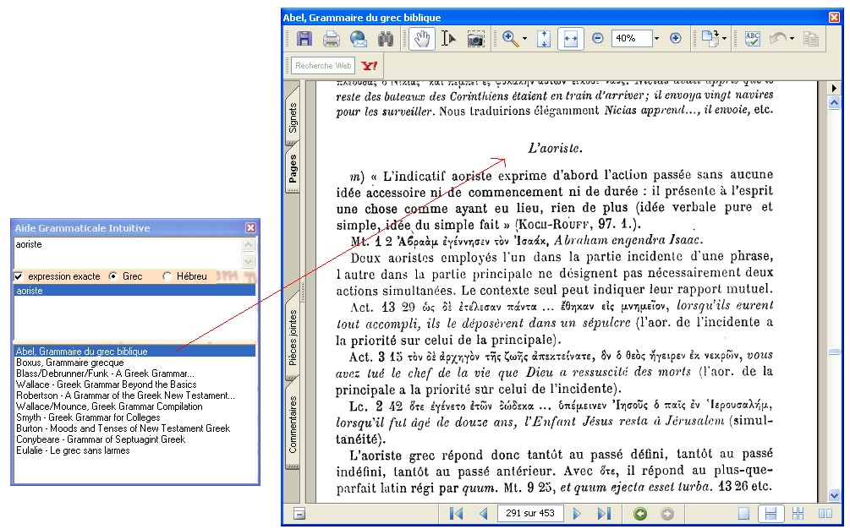Collapse the navigation pane bottom-left button

(299, 513)
